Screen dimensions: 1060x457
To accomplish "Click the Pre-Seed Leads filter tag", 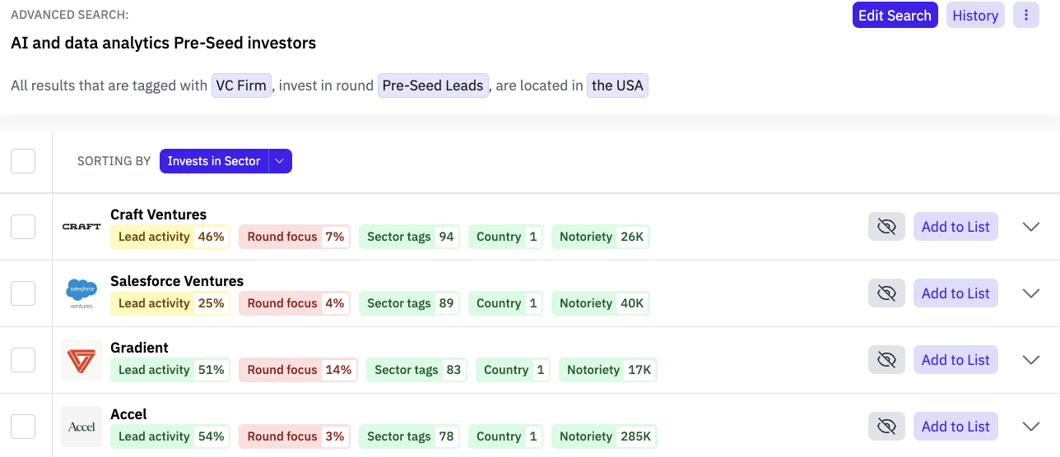I will point(433,85).
